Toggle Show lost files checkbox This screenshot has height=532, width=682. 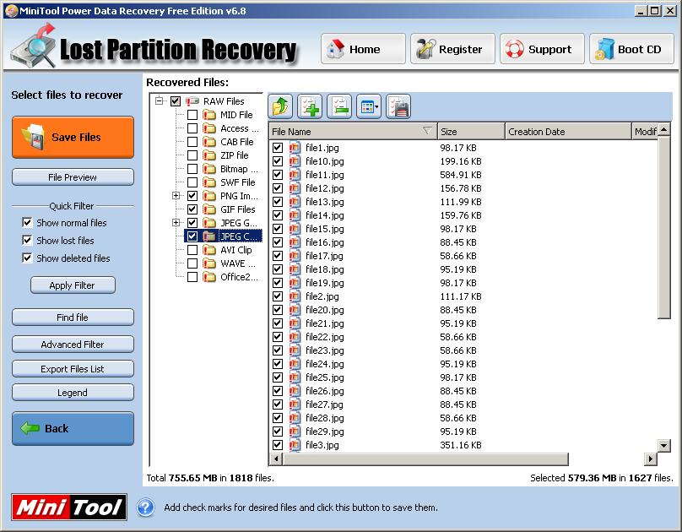click(x=27, y=241)
